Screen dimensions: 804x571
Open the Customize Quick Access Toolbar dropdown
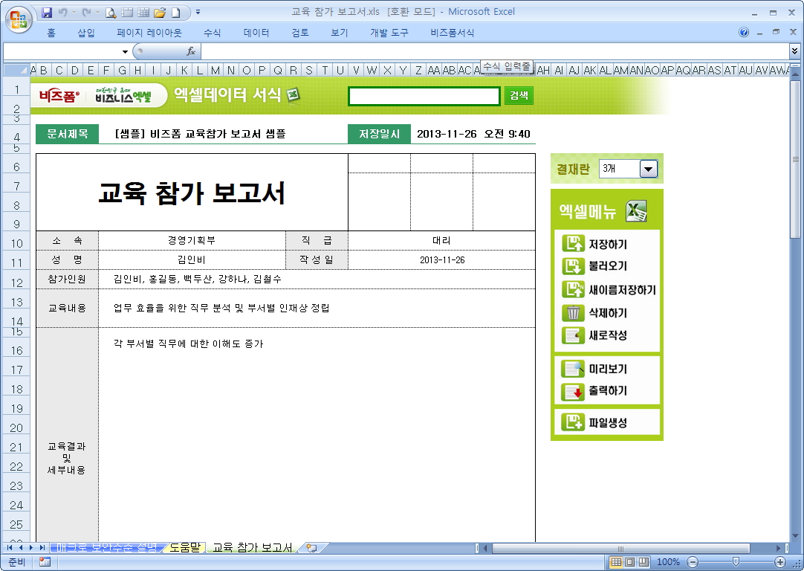pyautogui.click(x=198, y=13)
